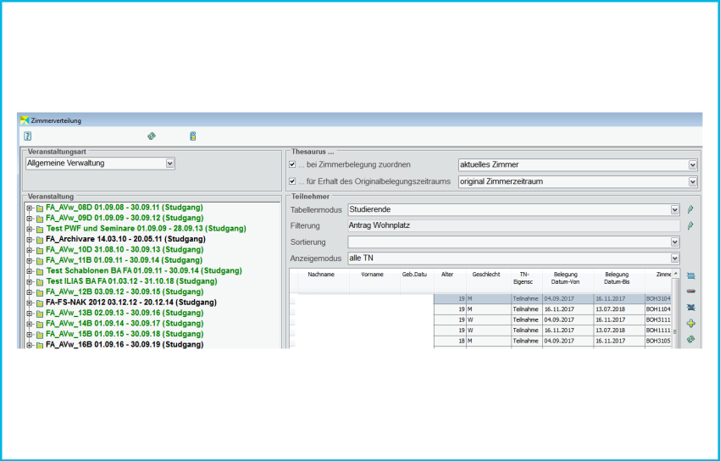The image size is (720, 461).
Task: Click the edit pencil icon beside Filterung
Action: click(690, 225)
